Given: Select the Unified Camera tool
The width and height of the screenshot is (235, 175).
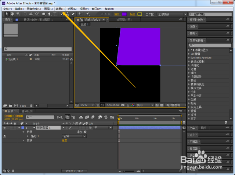Looking at the screenshot, I should (31, 14).
